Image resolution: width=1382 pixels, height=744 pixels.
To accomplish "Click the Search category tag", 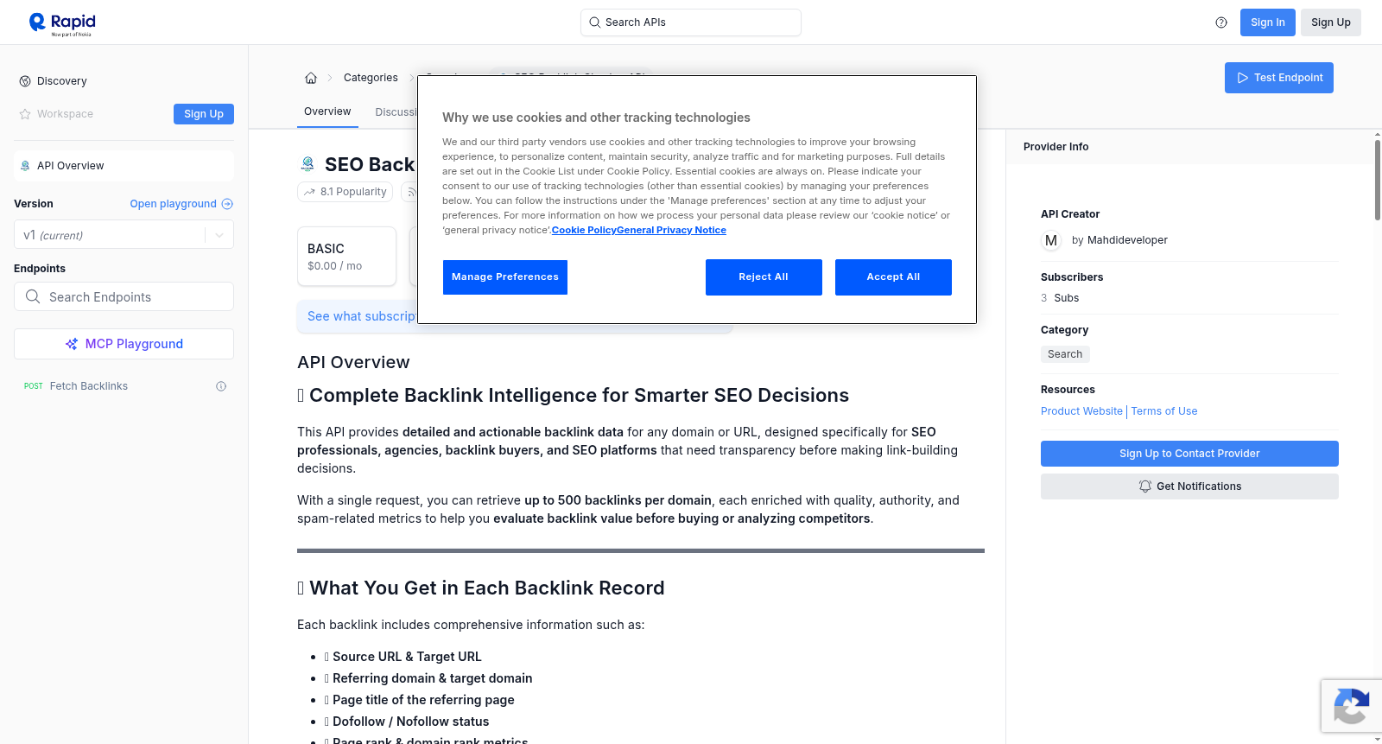I will click(x=1065, y=354).
